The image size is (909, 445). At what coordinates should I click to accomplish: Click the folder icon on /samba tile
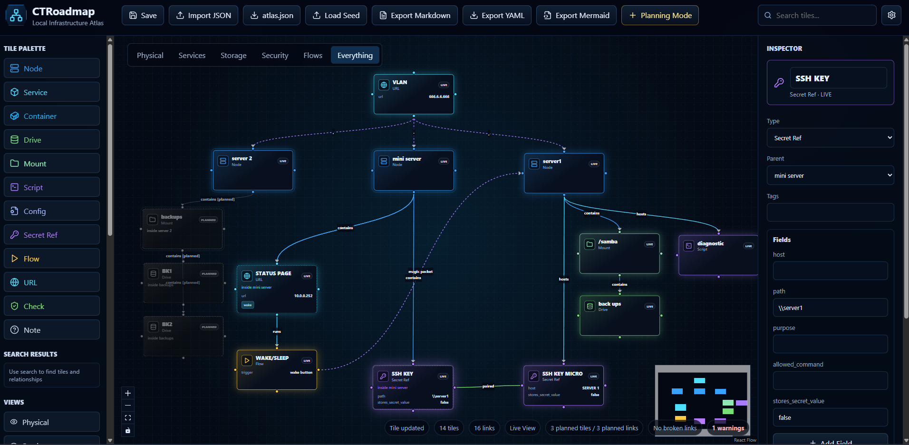click(590, 244)
